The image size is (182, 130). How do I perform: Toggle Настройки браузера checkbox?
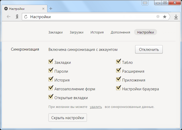pyautogui.click(x=118, y=88)
